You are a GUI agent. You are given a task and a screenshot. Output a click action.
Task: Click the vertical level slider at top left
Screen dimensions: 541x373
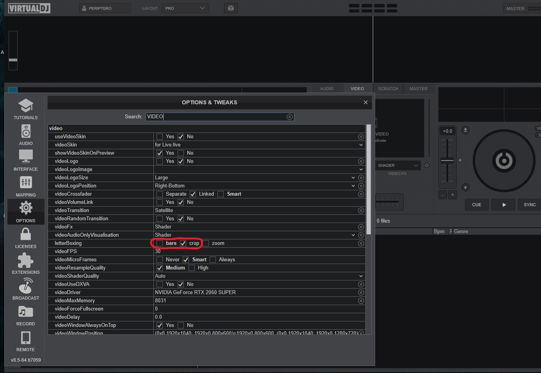(13, 50)
